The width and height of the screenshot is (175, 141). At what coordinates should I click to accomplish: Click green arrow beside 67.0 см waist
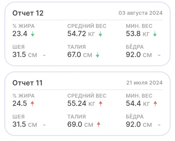click(x=98, y=55)
